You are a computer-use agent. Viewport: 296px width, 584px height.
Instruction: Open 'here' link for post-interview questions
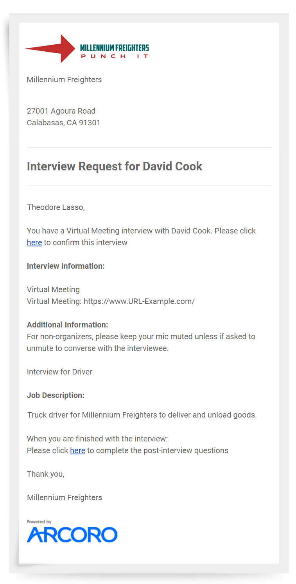(x=77, y=450)
